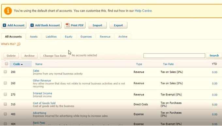Sort by the Type column header
Screen dimensions: 222x126
(x=139, y=64)
